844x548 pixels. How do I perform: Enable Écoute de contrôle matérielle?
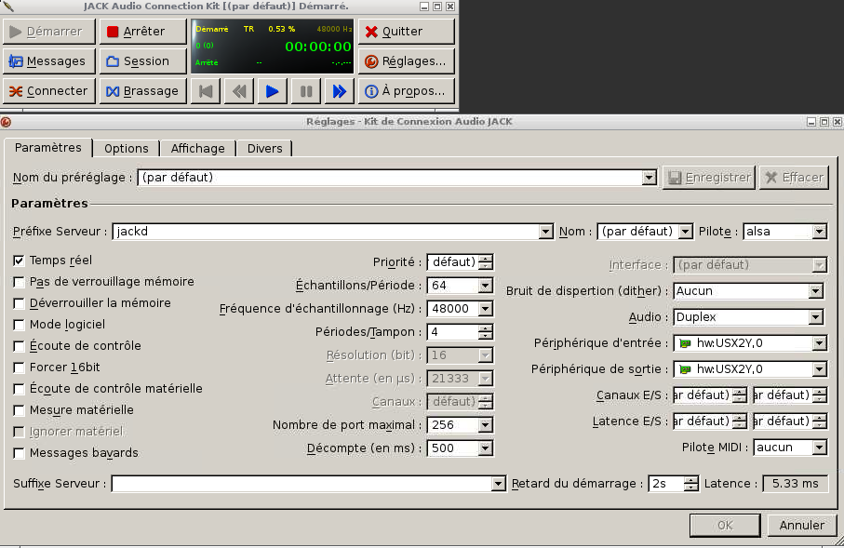pyautogui.click(x=19, y=389)
